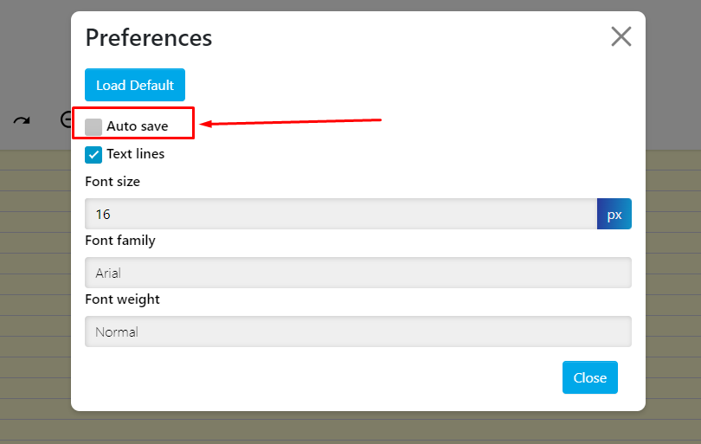
Task: Click the Load Default button
Action: click(x=135, y=85)
